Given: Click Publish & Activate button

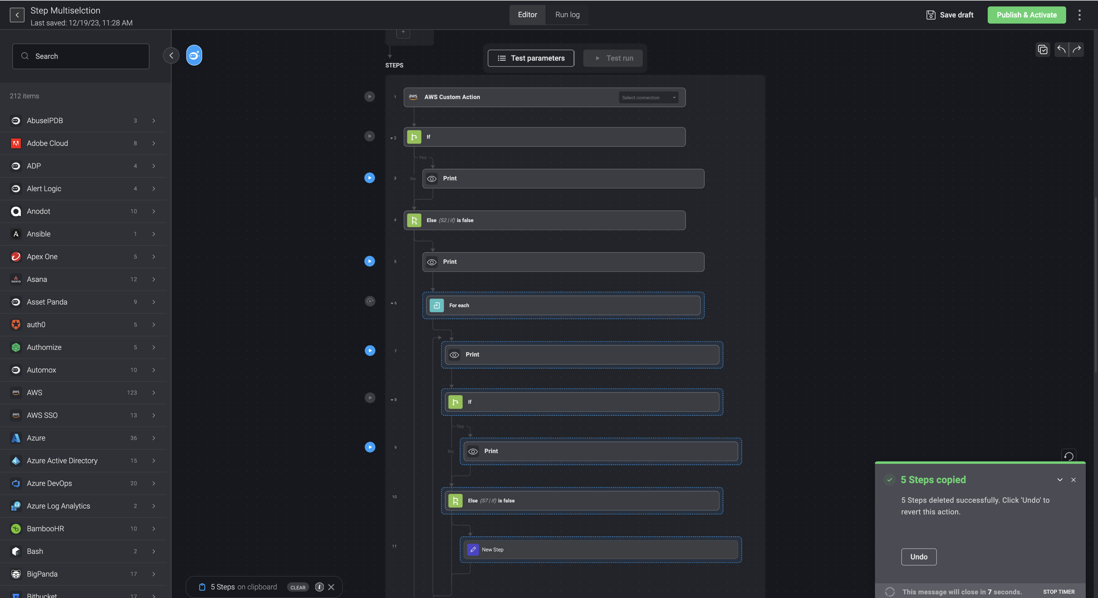Looking at the screenshot, I should (1026, 15).
